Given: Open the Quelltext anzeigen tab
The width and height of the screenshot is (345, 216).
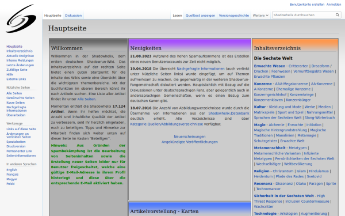Looking at the screenshot, I should (200, 16).
